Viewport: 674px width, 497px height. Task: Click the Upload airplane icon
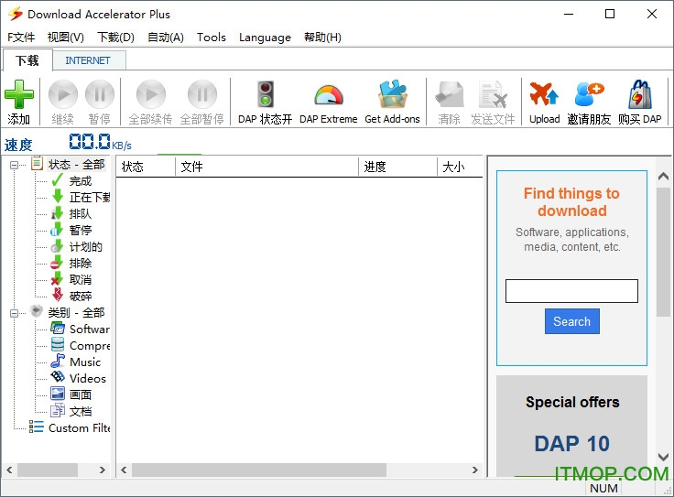[544, 93]
